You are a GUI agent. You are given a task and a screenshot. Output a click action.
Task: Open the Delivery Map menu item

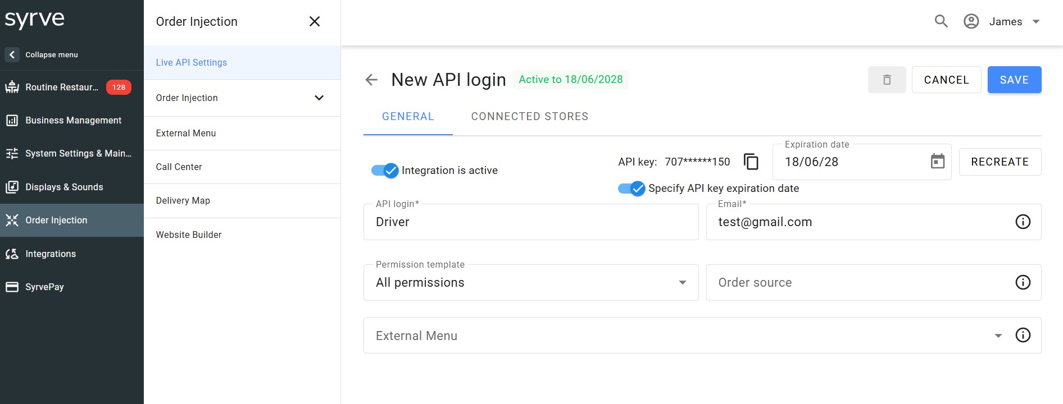[x=242, y=200]
